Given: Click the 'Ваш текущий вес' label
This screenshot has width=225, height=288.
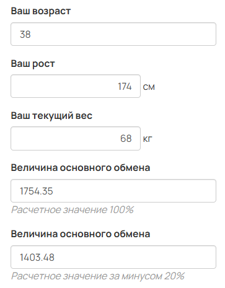Looking at the screenshot, I should coord(51,116).
